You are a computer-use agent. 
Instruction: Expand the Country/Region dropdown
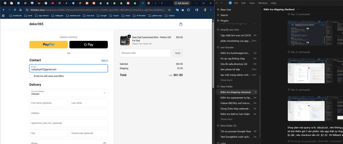68,93
